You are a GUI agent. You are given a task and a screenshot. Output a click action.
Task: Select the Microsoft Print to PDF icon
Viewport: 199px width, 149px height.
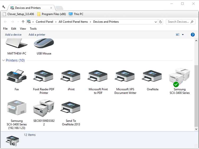pyautogui.click(x=98, y=76)
